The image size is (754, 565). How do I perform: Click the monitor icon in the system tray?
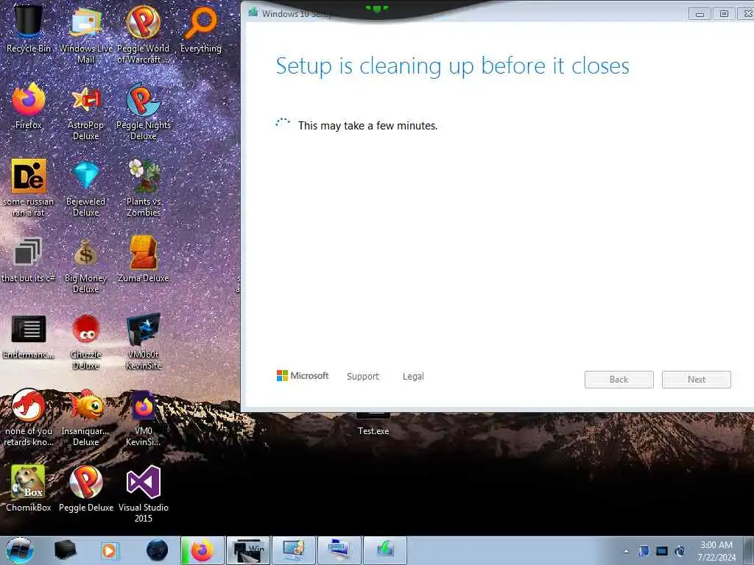pos(662,551)
